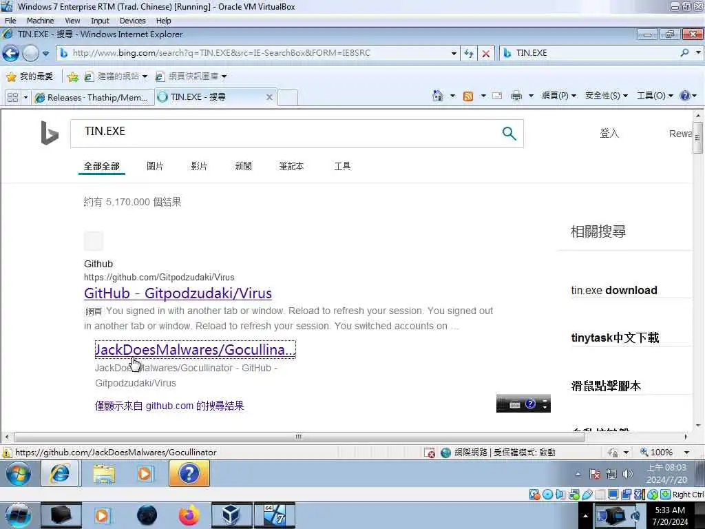Click the IE Back navigation button
Screen dimensions: 705x529
coord(11,54)
